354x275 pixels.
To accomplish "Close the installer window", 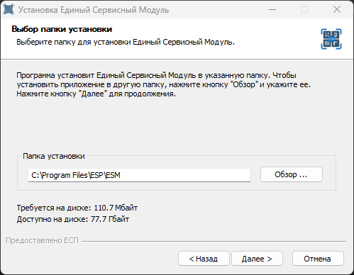I will (x=337, y=9).
